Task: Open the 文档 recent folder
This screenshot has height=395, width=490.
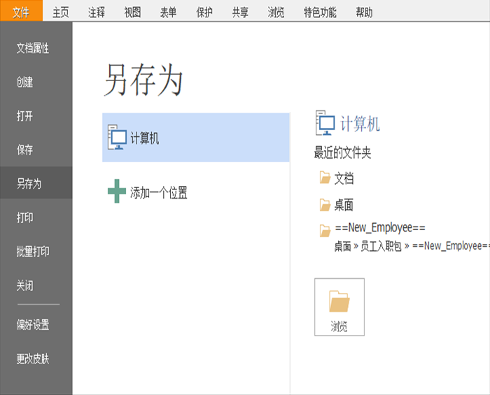Action: 344,178
